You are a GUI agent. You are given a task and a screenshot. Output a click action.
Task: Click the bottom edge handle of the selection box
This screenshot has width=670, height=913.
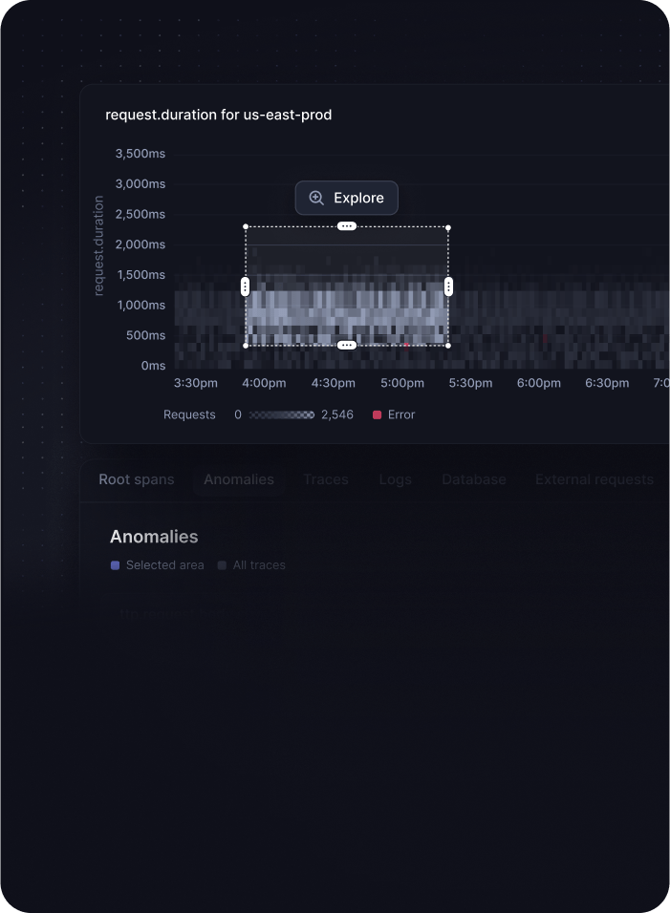347,345
